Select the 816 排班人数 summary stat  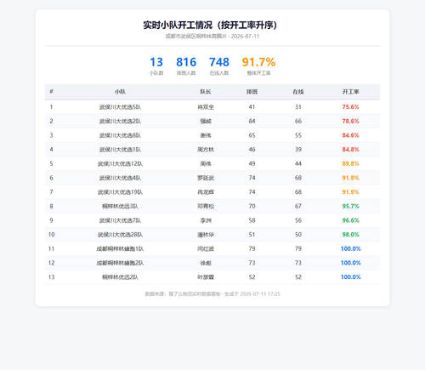[186, 65]
